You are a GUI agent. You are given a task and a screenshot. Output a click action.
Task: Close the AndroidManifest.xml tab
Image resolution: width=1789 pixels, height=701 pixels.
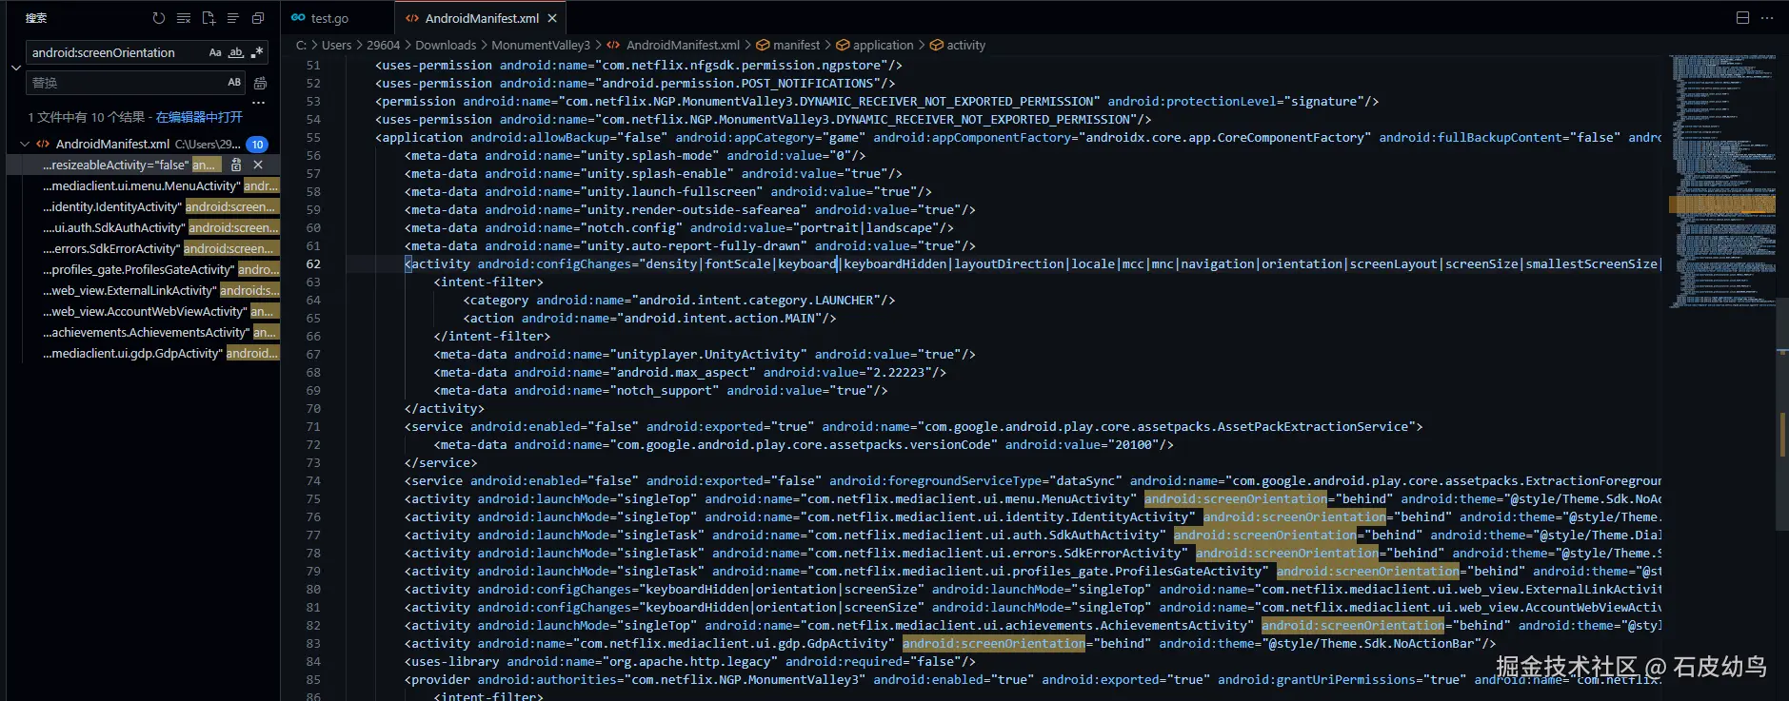click(x=552, y=18)
